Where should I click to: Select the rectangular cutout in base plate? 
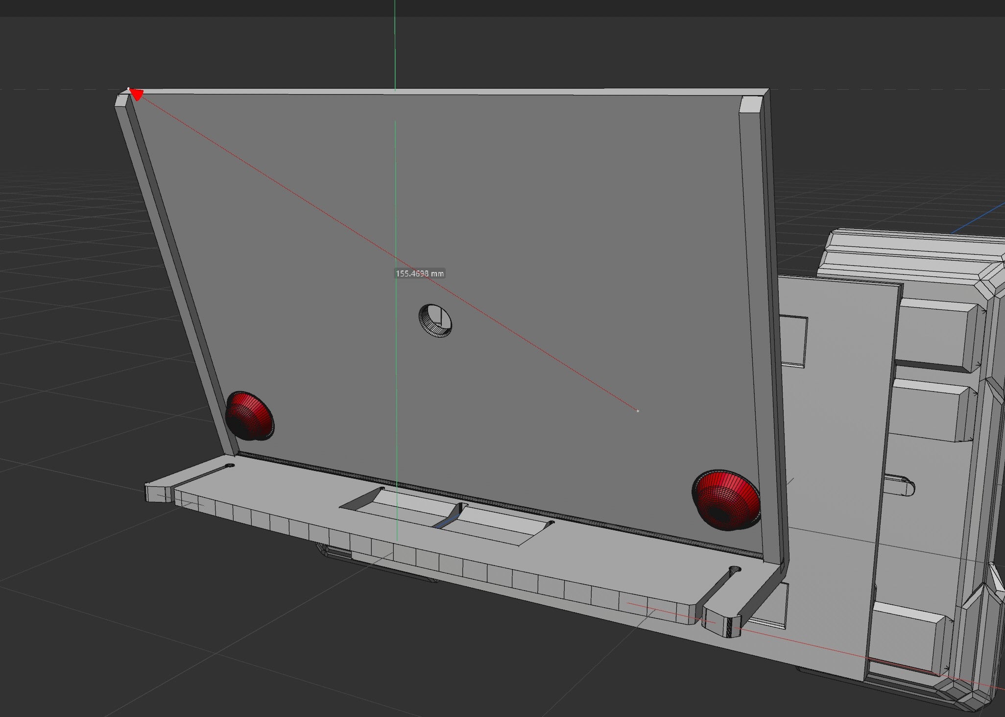click(x=447, y=516)
